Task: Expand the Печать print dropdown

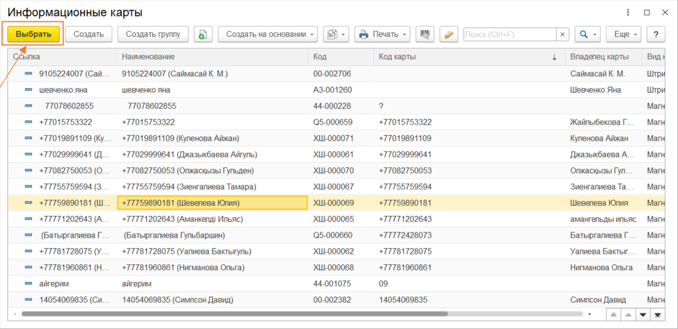Action: [382, 34]
